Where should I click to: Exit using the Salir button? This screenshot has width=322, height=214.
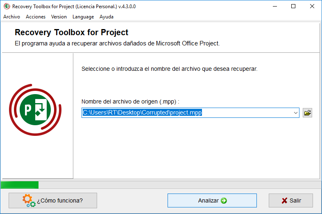[x=291, y=200]
